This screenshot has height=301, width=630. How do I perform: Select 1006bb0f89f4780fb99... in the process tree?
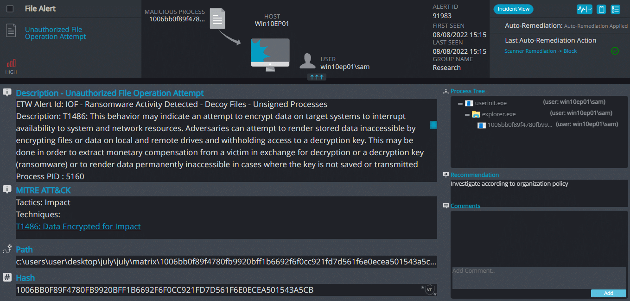coord(520,125)
